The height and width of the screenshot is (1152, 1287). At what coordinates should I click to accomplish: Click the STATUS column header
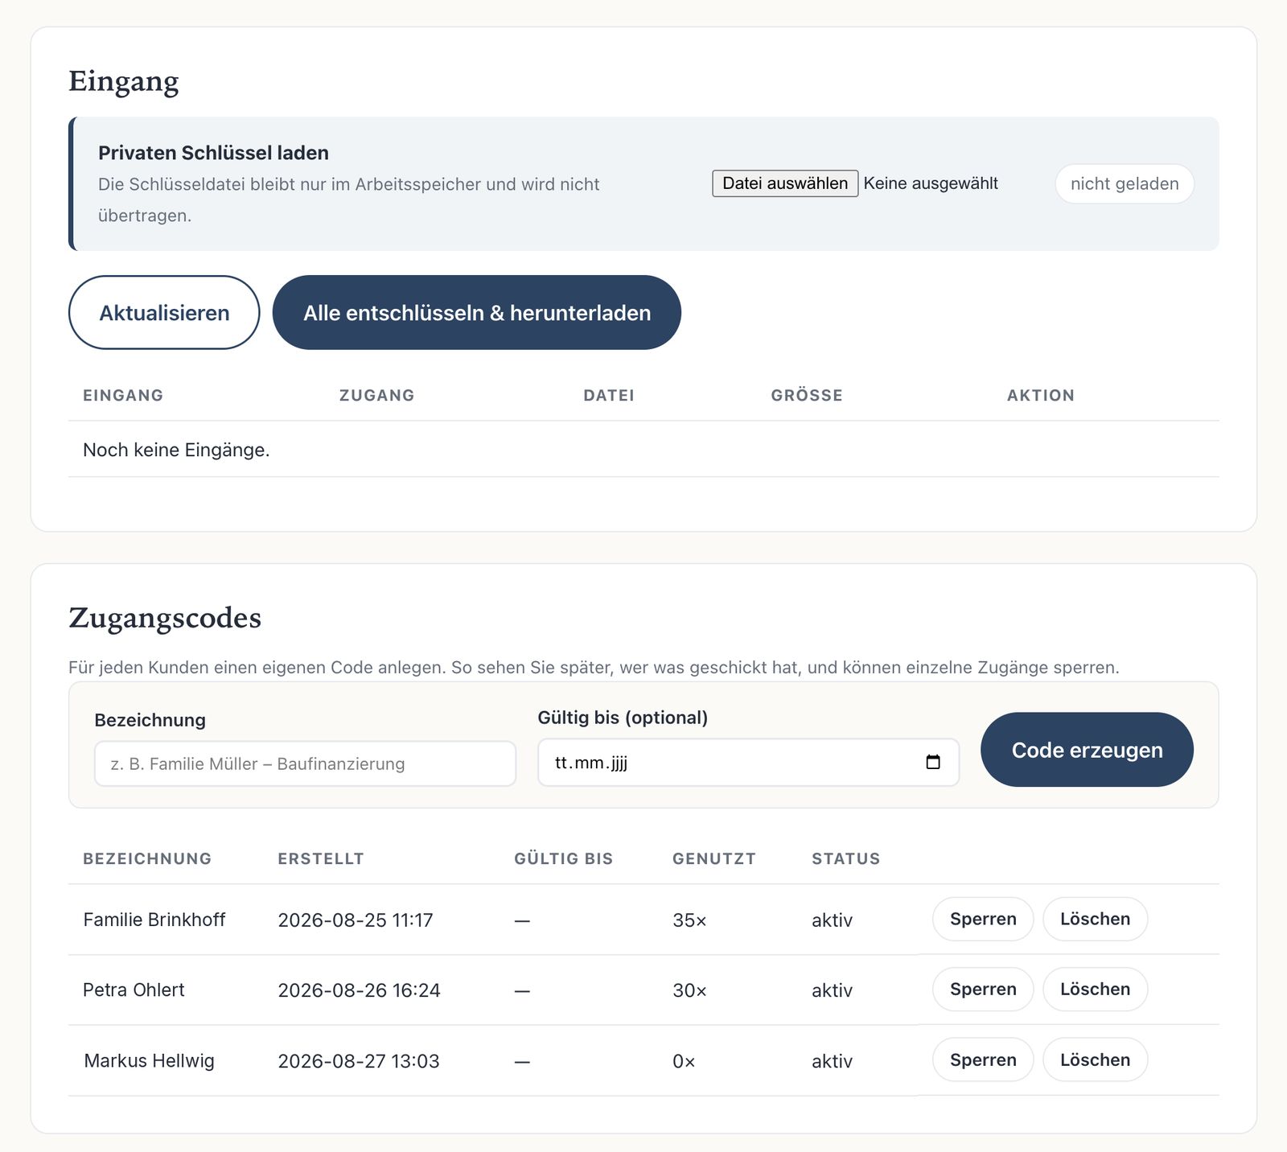[x=846, y=858]
